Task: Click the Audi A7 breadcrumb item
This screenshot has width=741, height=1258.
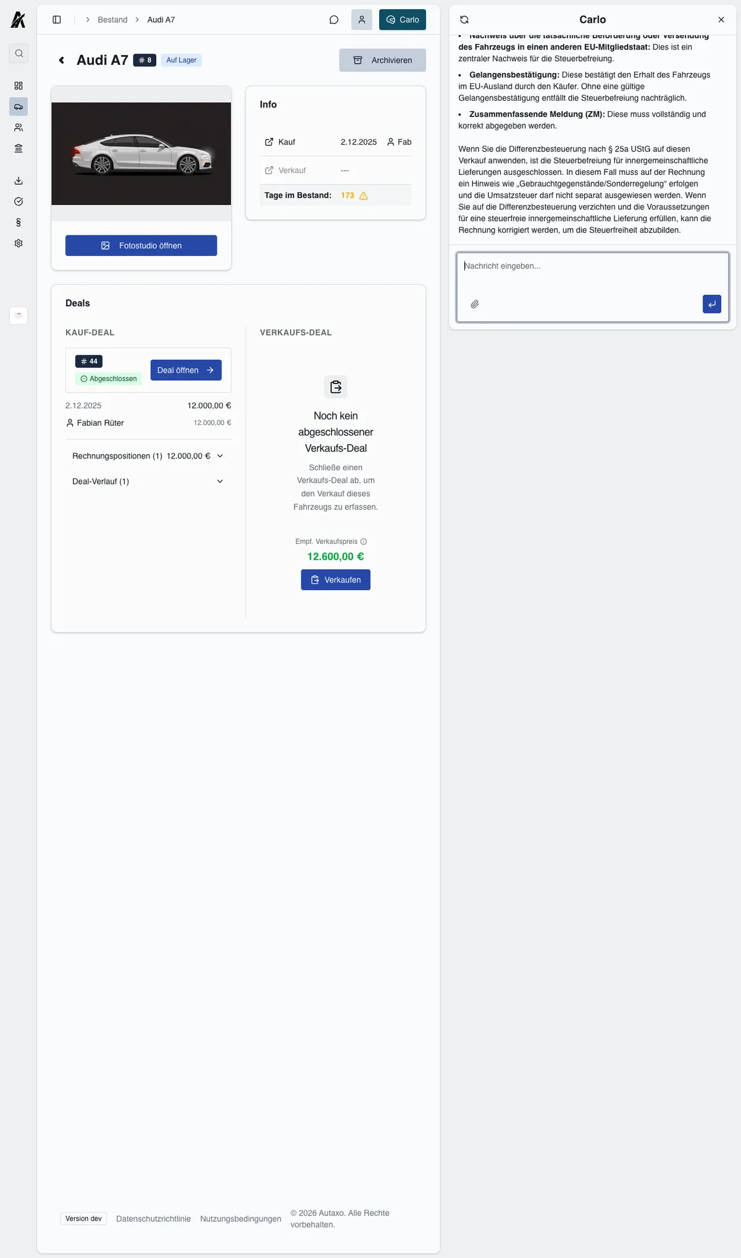Action: coord(161,20)
